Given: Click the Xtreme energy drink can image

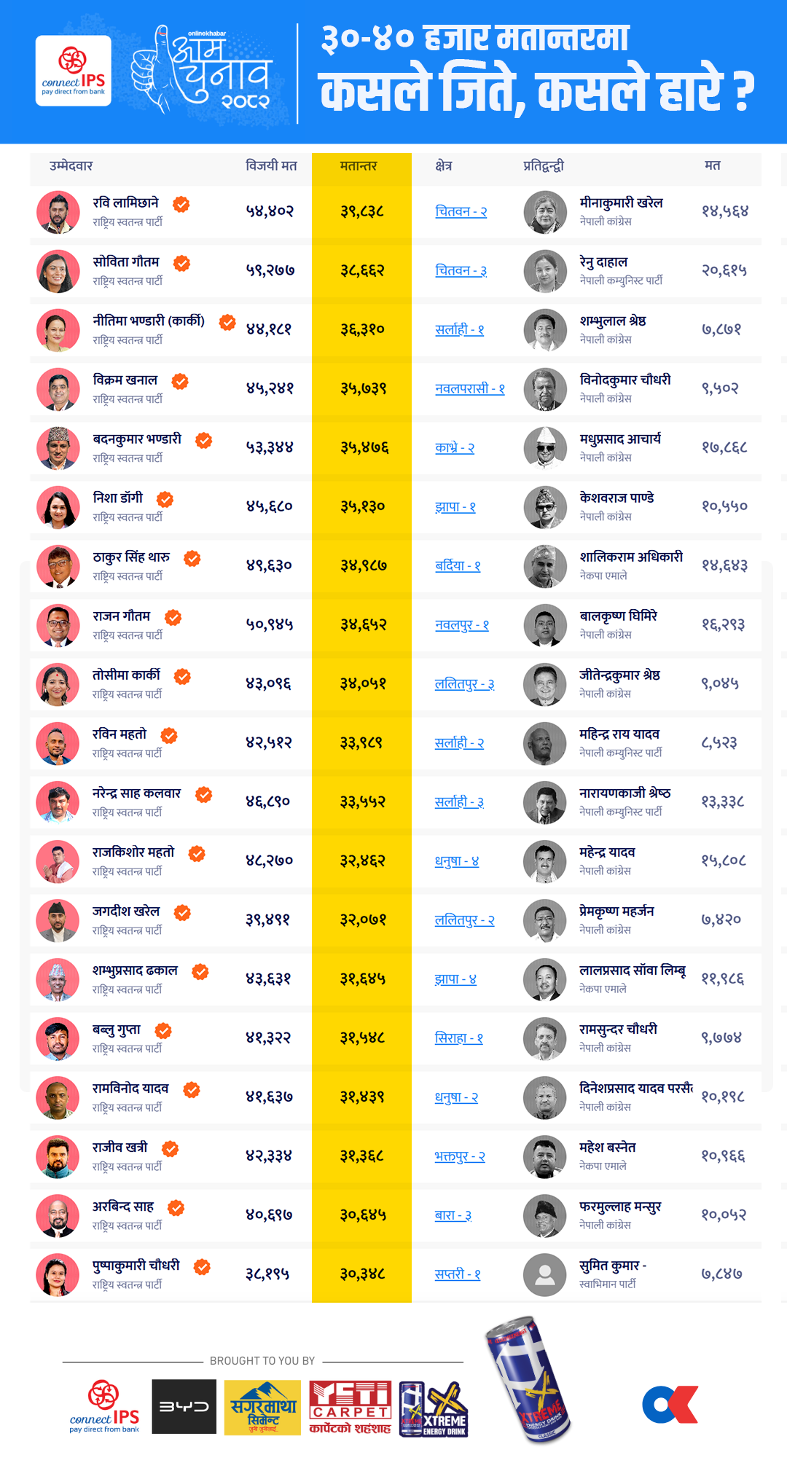Looking at the screenshot, I should [x=528, y=1379].
